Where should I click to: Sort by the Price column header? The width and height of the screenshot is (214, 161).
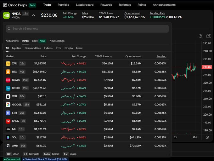pos(43,56)
